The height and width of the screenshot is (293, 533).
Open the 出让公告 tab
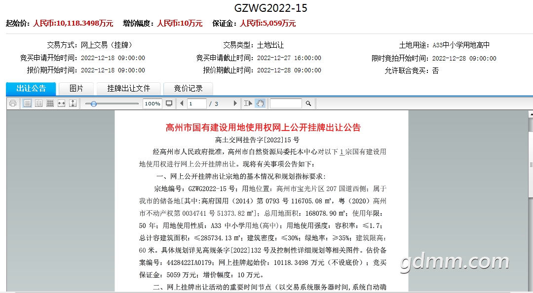[x=31, y=89]
